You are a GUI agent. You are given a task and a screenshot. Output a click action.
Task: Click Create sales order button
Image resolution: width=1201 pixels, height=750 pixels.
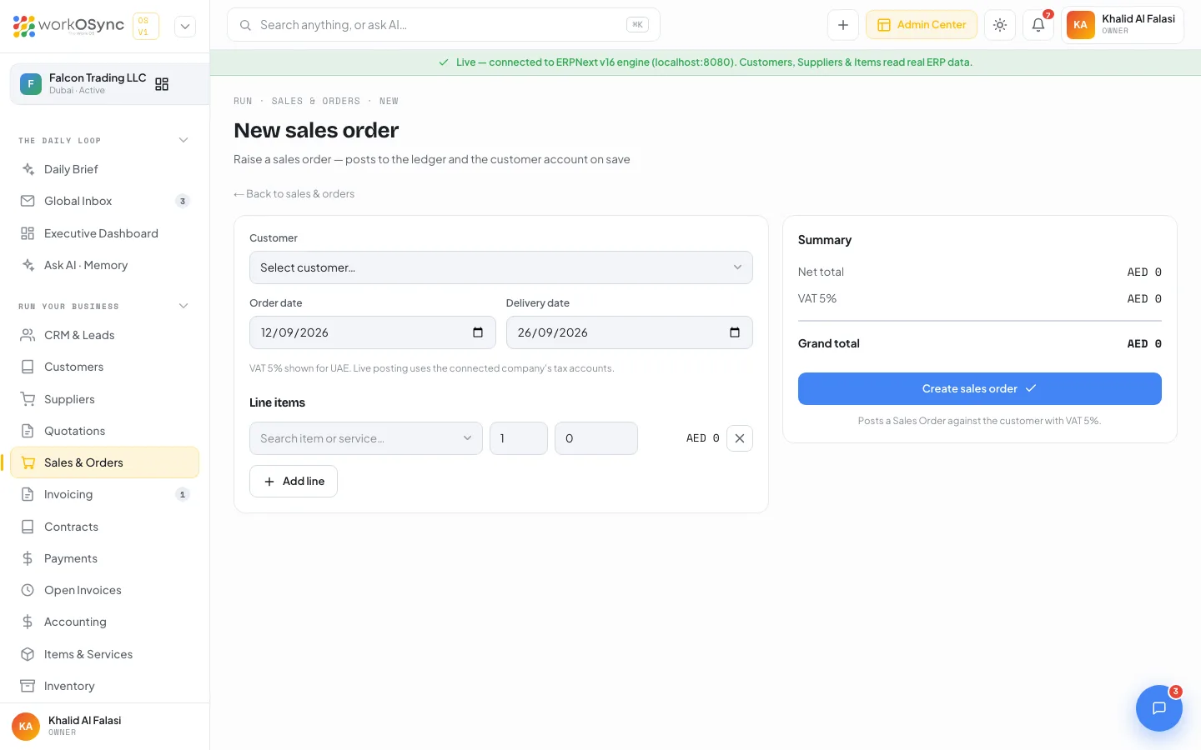point(979,388)
